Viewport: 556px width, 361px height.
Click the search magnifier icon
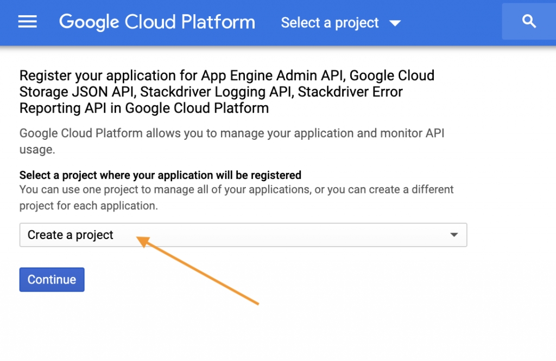point(529,22)
